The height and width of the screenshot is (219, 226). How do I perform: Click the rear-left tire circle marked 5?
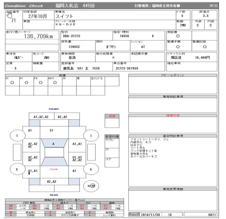tap(17, 169)
